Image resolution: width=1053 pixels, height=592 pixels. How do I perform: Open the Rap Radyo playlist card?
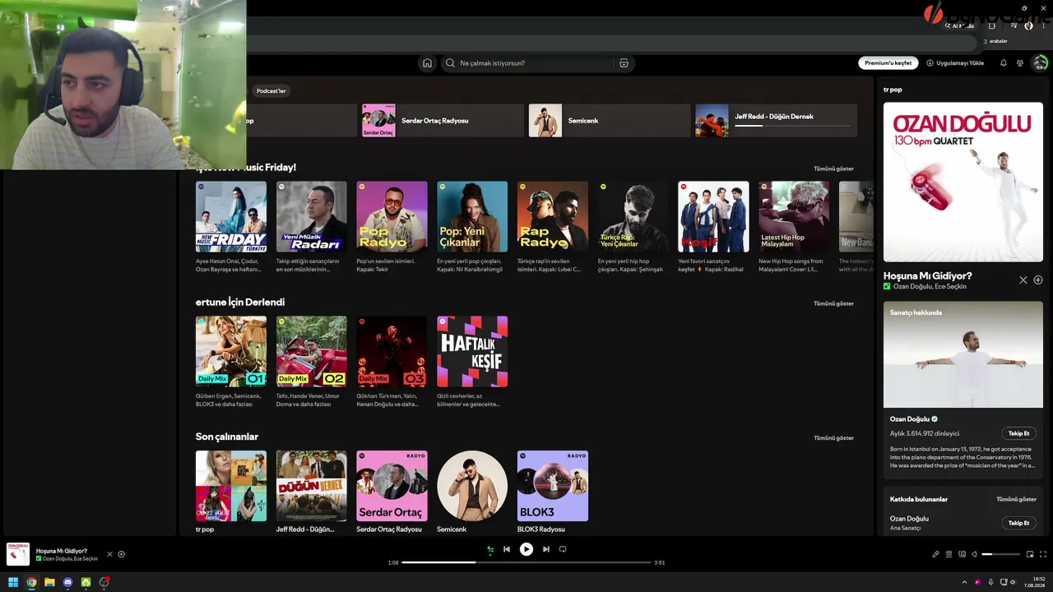click(x=553, y=228)
